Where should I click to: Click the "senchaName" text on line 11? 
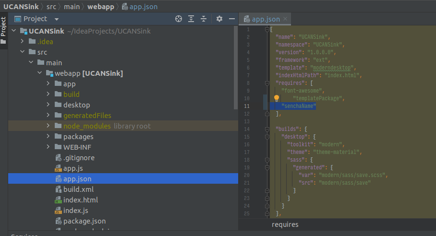[x=299, y=106]
